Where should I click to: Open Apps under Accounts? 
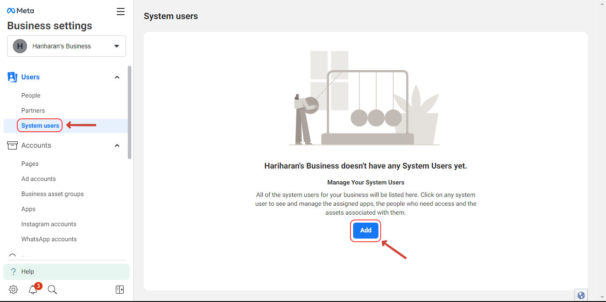(x=28, y=209)
